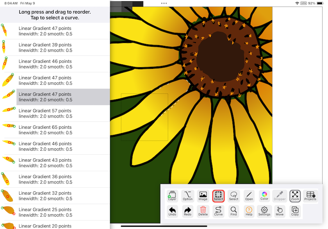Open the Layer tool

click(172, 196)
